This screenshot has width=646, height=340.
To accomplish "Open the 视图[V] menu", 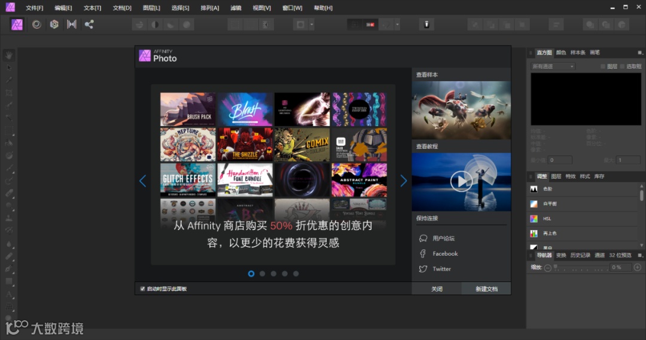I will click(x=261, y=8).
